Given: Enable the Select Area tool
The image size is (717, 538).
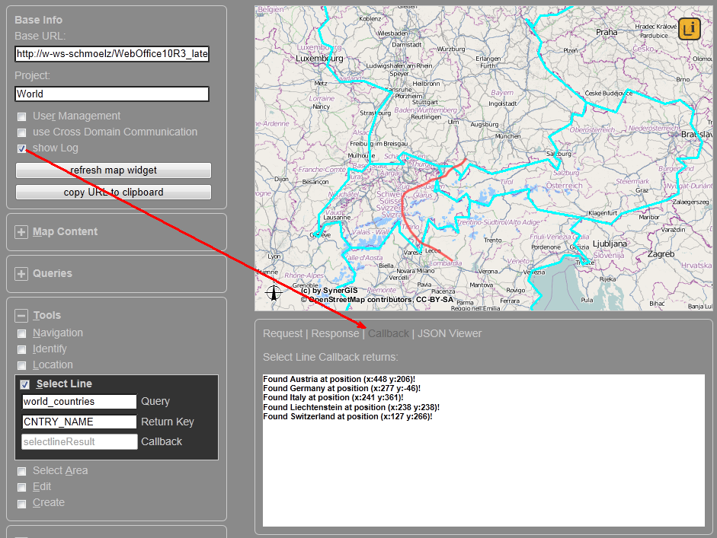Looking at the screenshot, I should coord(21,470).
